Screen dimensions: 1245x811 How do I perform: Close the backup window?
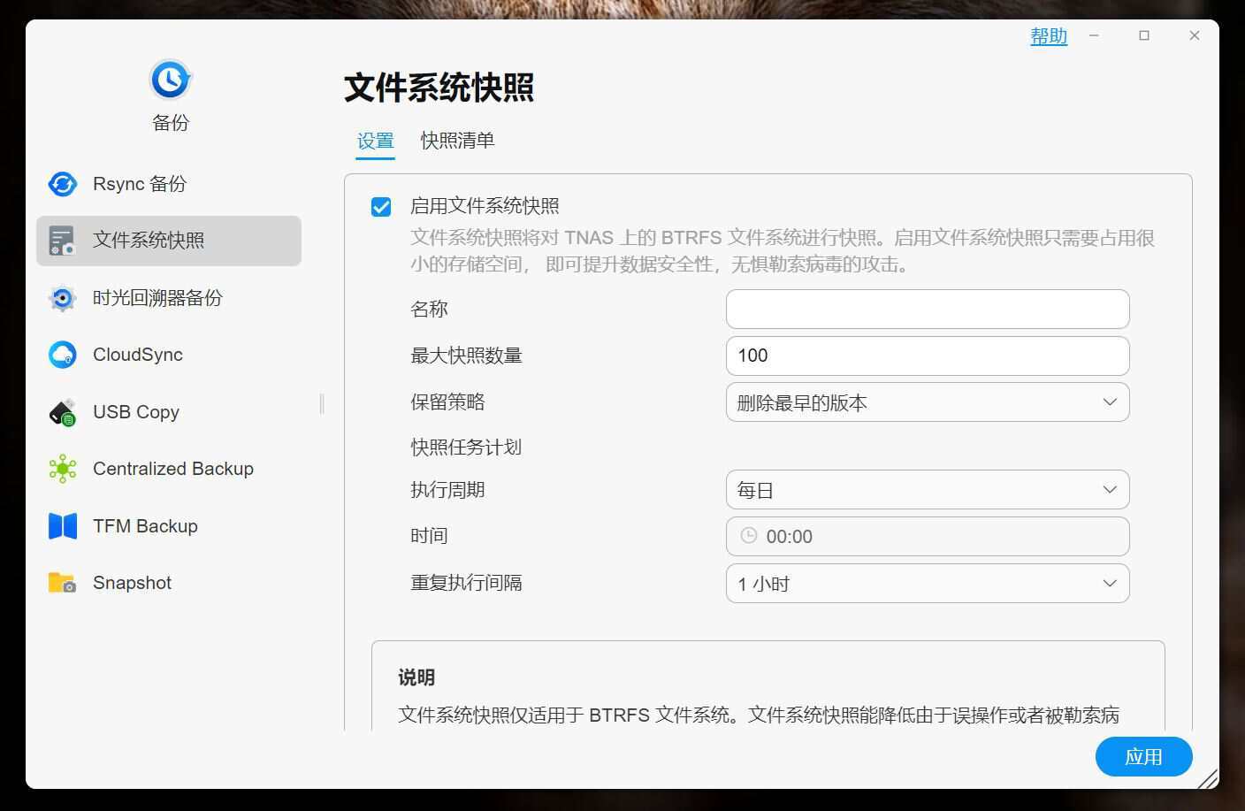pos(1195,35)
